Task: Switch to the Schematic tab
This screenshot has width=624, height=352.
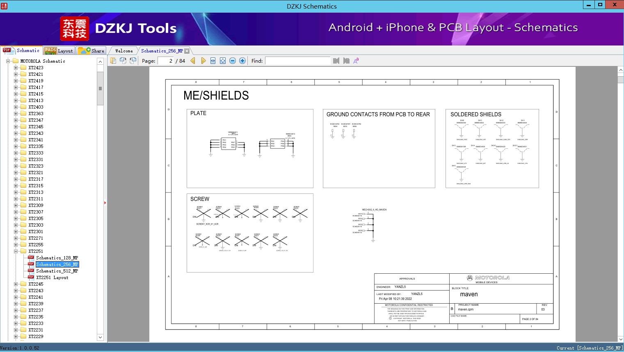Action: pos(21,50)
